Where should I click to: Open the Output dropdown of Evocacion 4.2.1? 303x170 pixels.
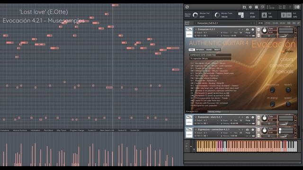click(206, 33)
